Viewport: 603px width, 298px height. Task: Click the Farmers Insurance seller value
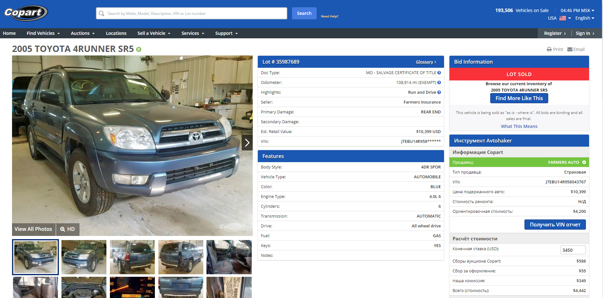(422, 102)
